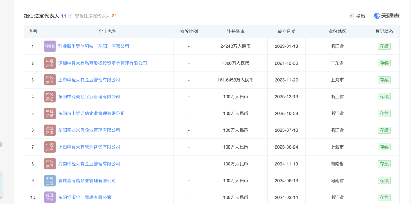
Task: Open 虞城县有智企业管理有限公司 link
Action: click(x=87, y=180)
